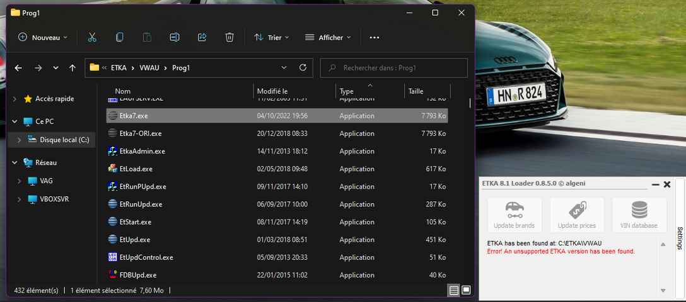This screenshot has width=686, height=302.
Task: Open recent locations chevron beside navigation arrows
Action: point(55,68)
